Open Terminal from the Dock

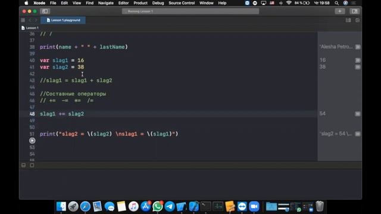(x=206, y=206)
